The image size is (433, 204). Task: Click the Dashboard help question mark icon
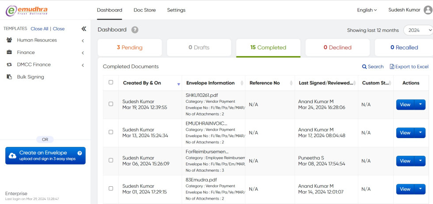(135, 30)
